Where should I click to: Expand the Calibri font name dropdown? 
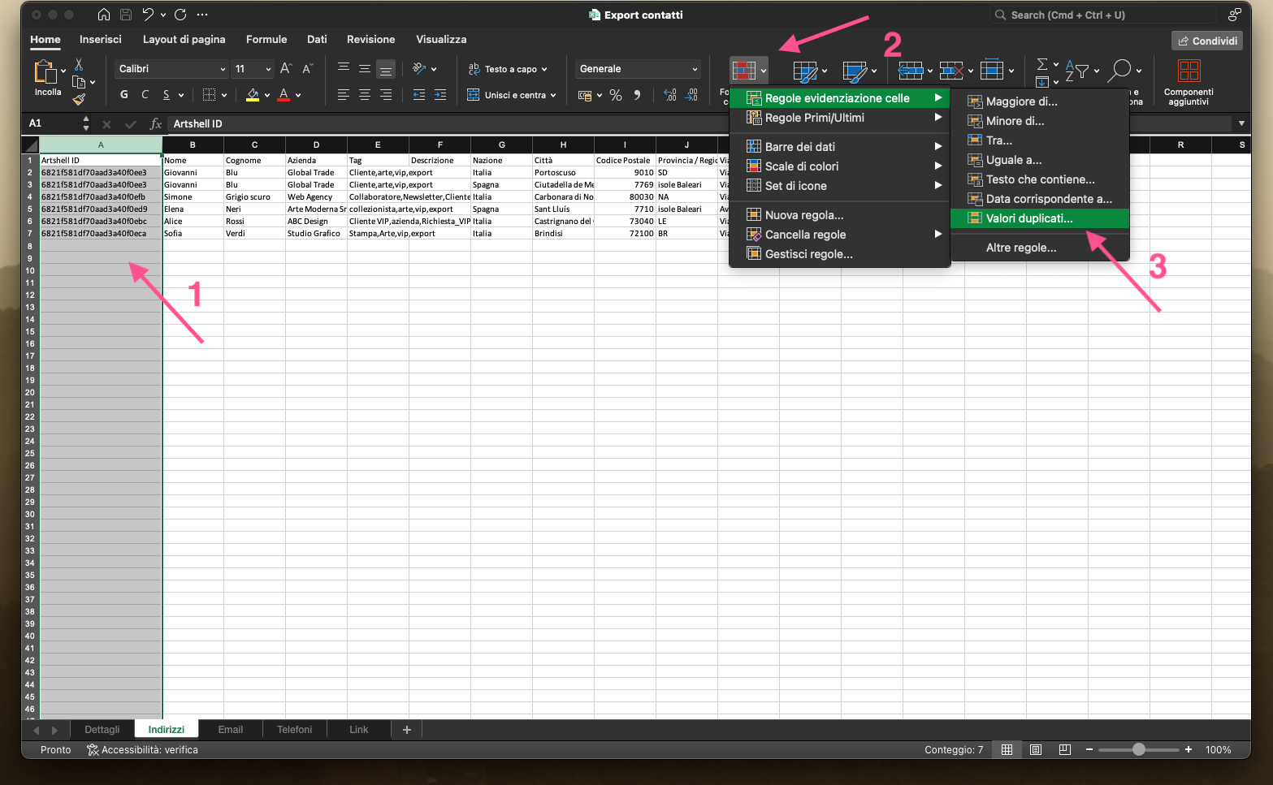[x=223, y=69]
